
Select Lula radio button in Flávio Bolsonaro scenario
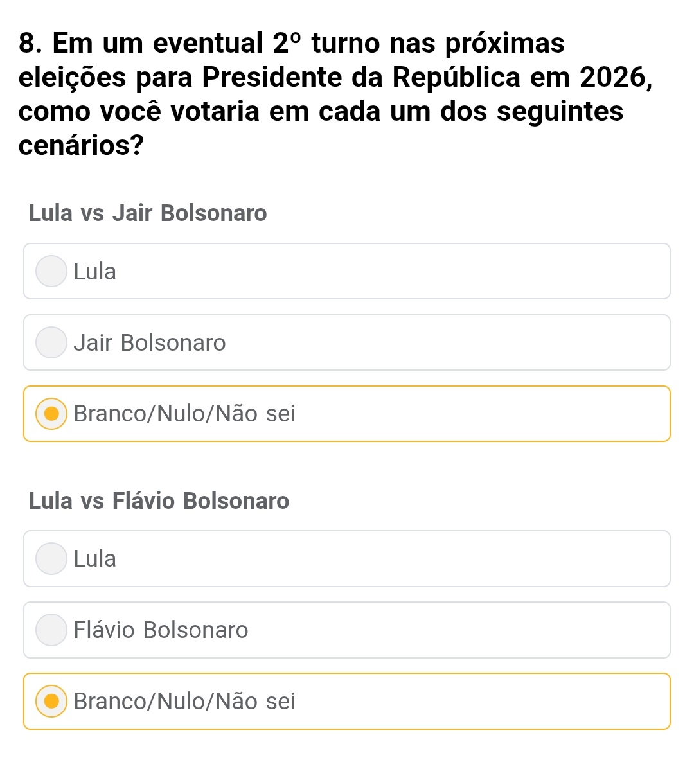tap(51, 558)
